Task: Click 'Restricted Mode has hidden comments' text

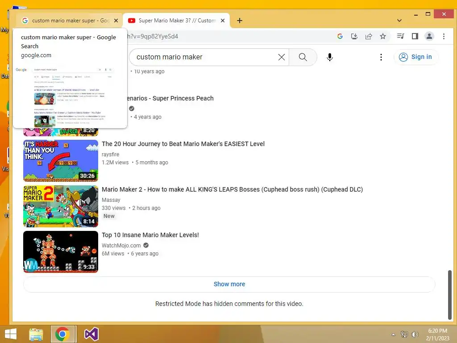Action: pyautogui.click(x=229, y=304)
